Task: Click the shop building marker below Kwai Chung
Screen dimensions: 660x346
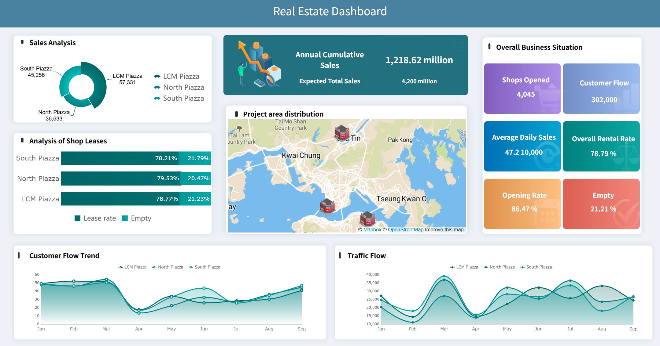Action: click(327, 206)
